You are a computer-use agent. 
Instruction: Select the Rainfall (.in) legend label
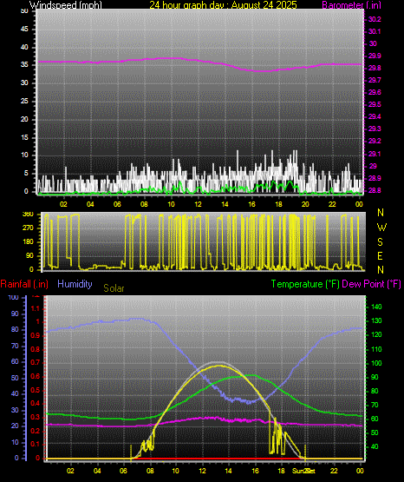point(24,284)
